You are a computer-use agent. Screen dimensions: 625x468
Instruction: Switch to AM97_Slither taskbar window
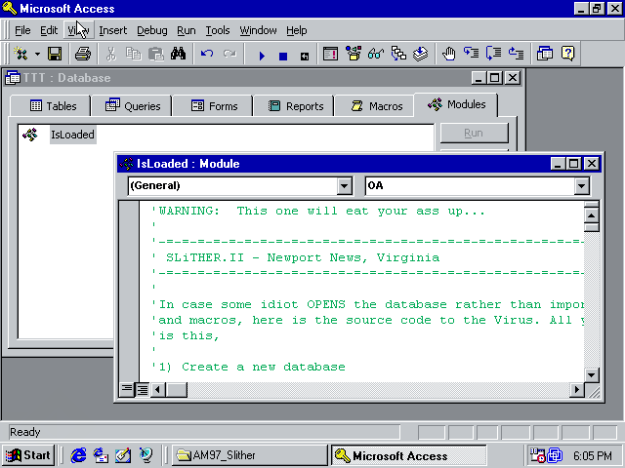click(250, 455)
